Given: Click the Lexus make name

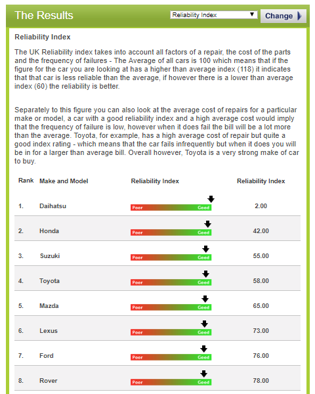Looking at the screenshot, I should [49, 331].
